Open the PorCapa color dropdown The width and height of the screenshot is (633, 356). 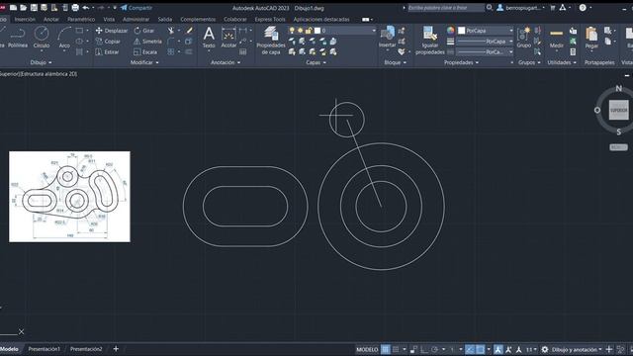pyautogui.click(x=511, y=31)
